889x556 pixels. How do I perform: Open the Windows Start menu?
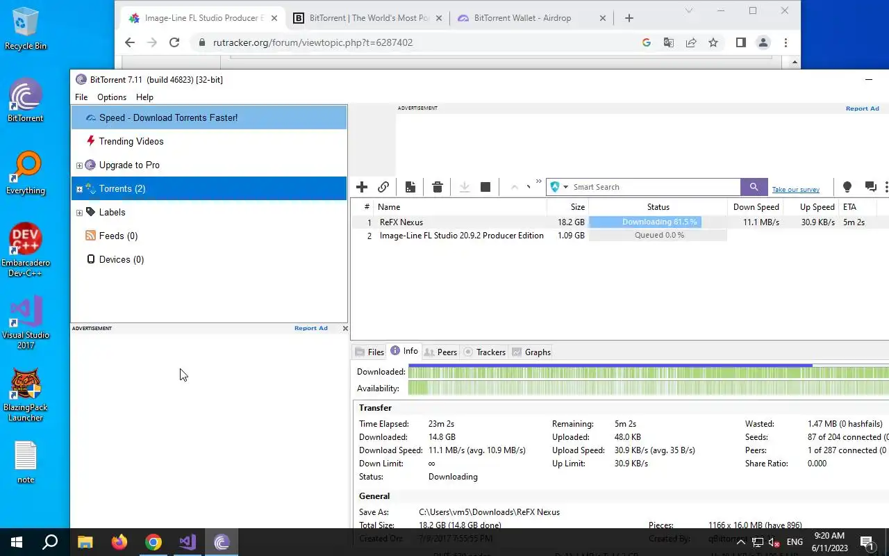click(x=17, y=542)
